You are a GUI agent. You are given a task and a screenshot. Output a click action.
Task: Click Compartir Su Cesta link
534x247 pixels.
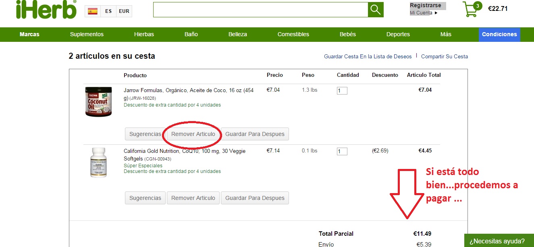(x=445, y=57)
